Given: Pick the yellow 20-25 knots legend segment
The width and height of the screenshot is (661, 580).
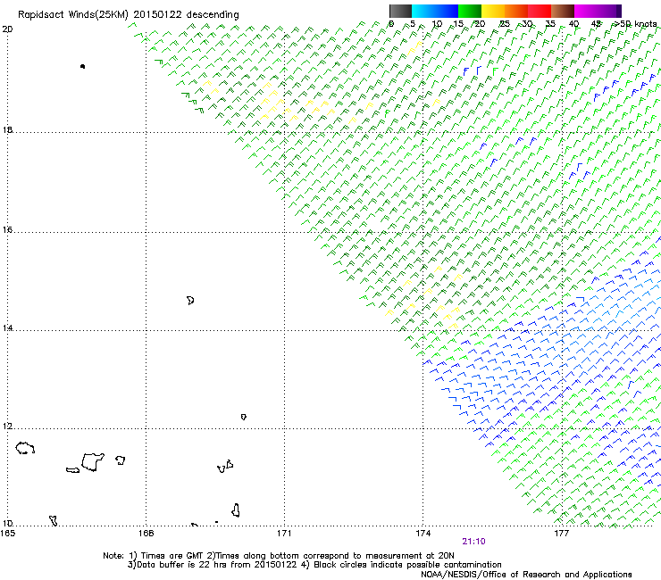Looking at the screenshot, I should [x=493, y=11].
